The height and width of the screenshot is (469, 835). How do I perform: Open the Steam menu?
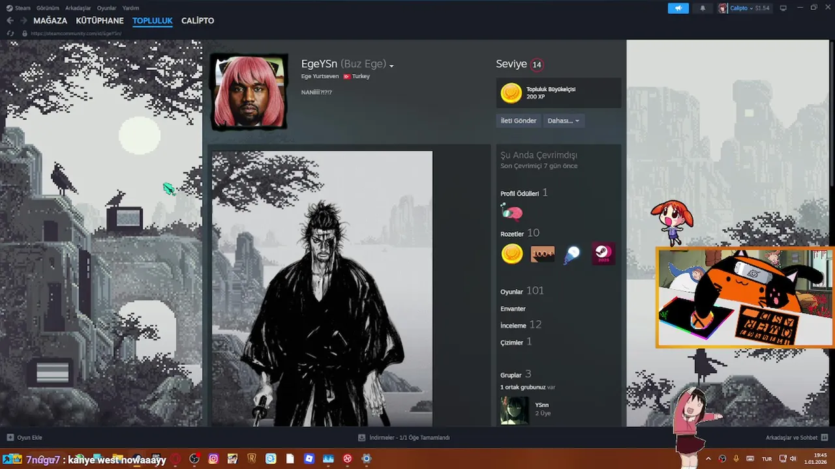tap(18, 8)
